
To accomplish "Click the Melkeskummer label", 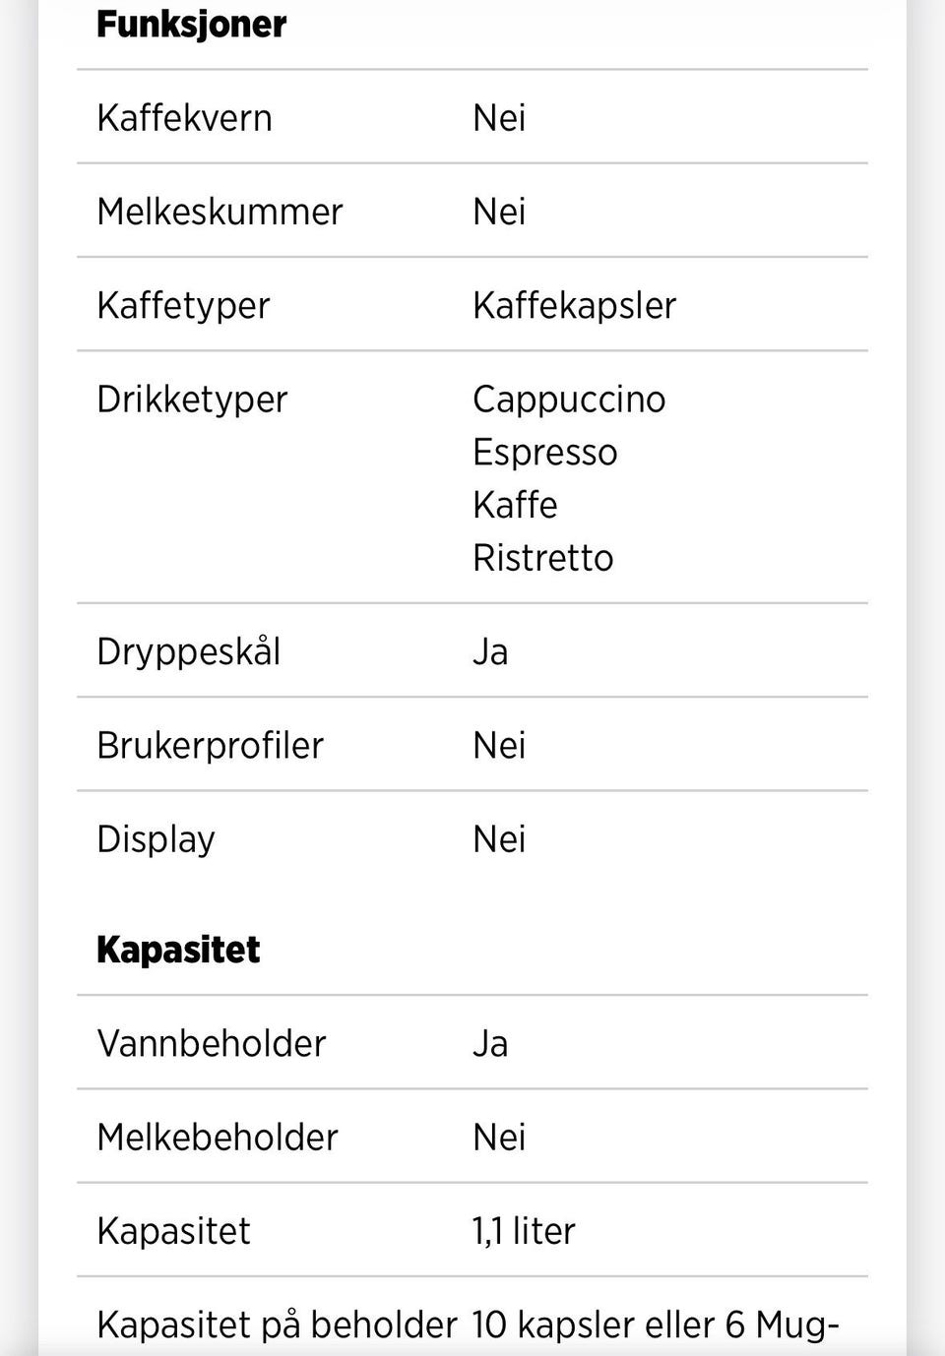I will (220, 212).
